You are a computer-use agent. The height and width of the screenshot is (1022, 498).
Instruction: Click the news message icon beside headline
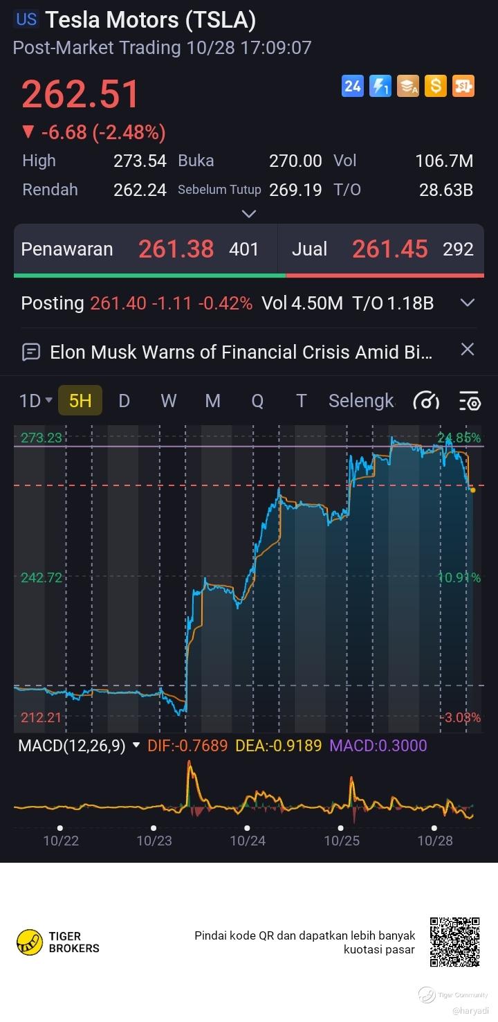pyautogui.click(x=31, y=352)
